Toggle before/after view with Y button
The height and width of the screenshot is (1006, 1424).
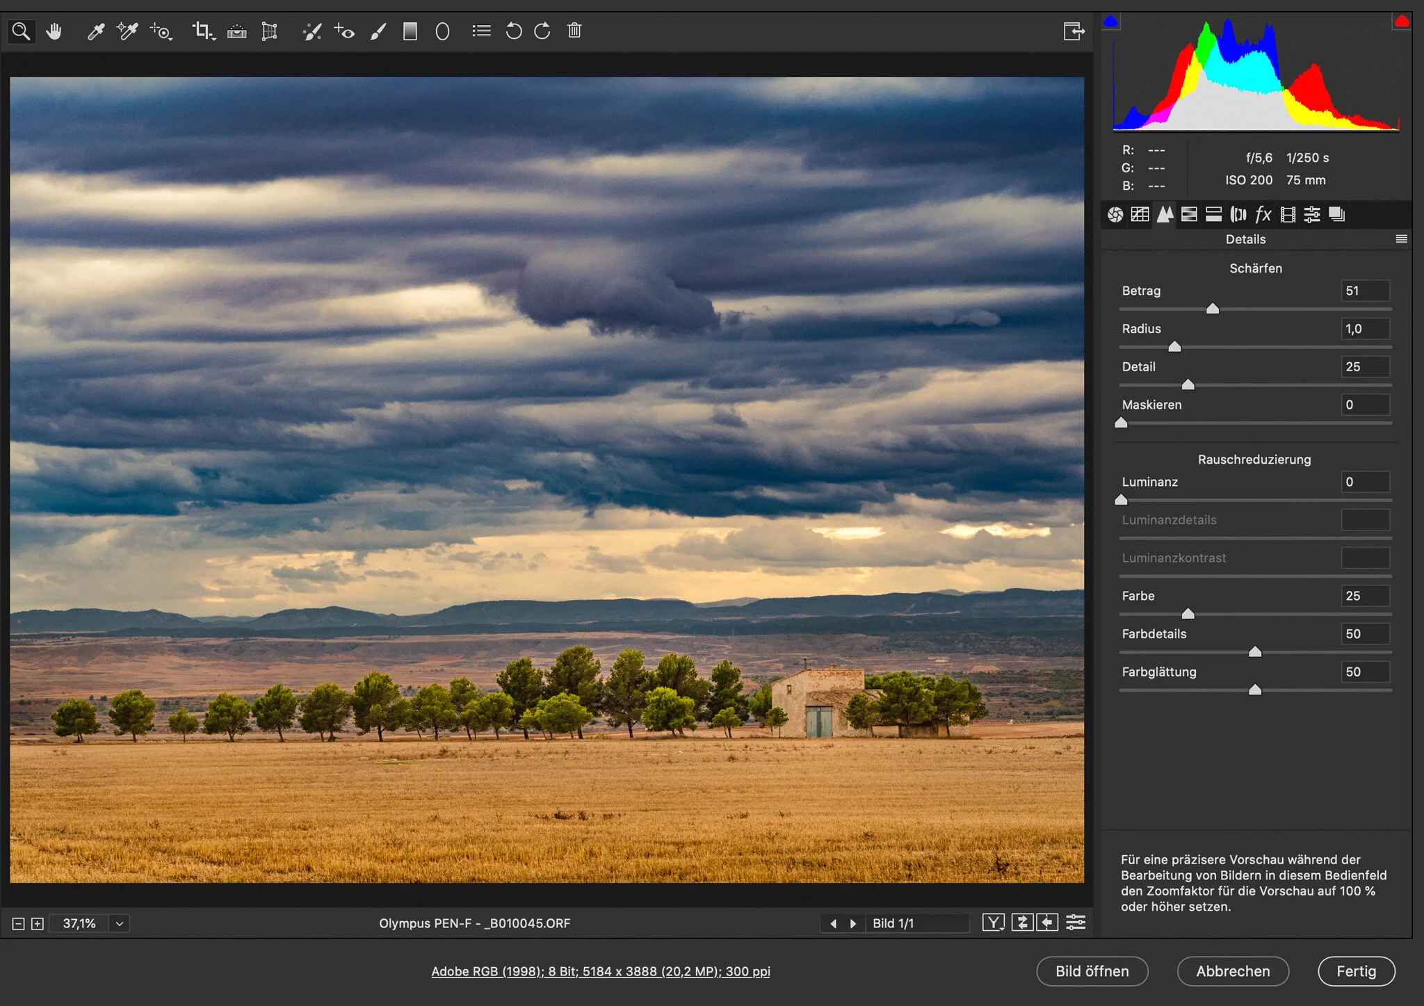(x=993, y=923)
